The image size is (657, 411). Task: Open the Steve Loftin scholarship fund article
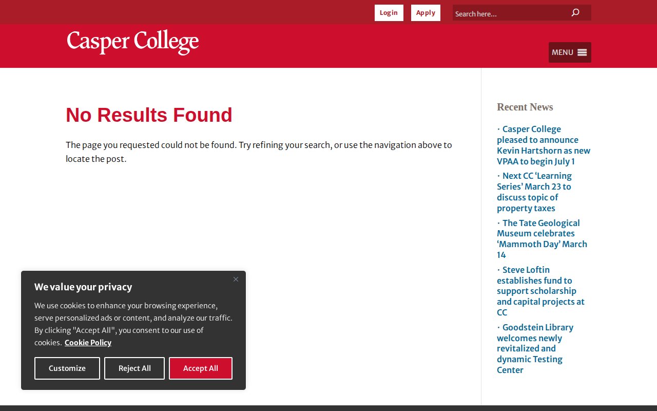(540, 291)
